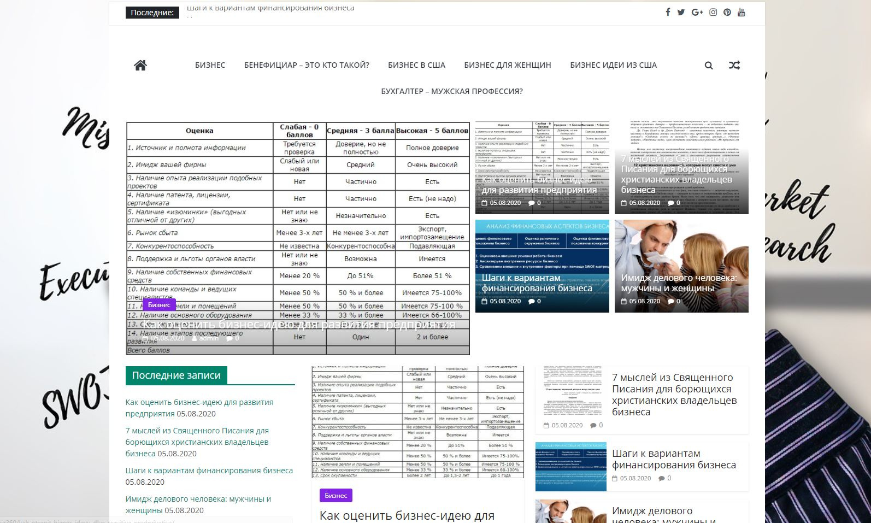
Task: Open top tile Как оценить бизнес-идею для развития
Action: (539, 185)
